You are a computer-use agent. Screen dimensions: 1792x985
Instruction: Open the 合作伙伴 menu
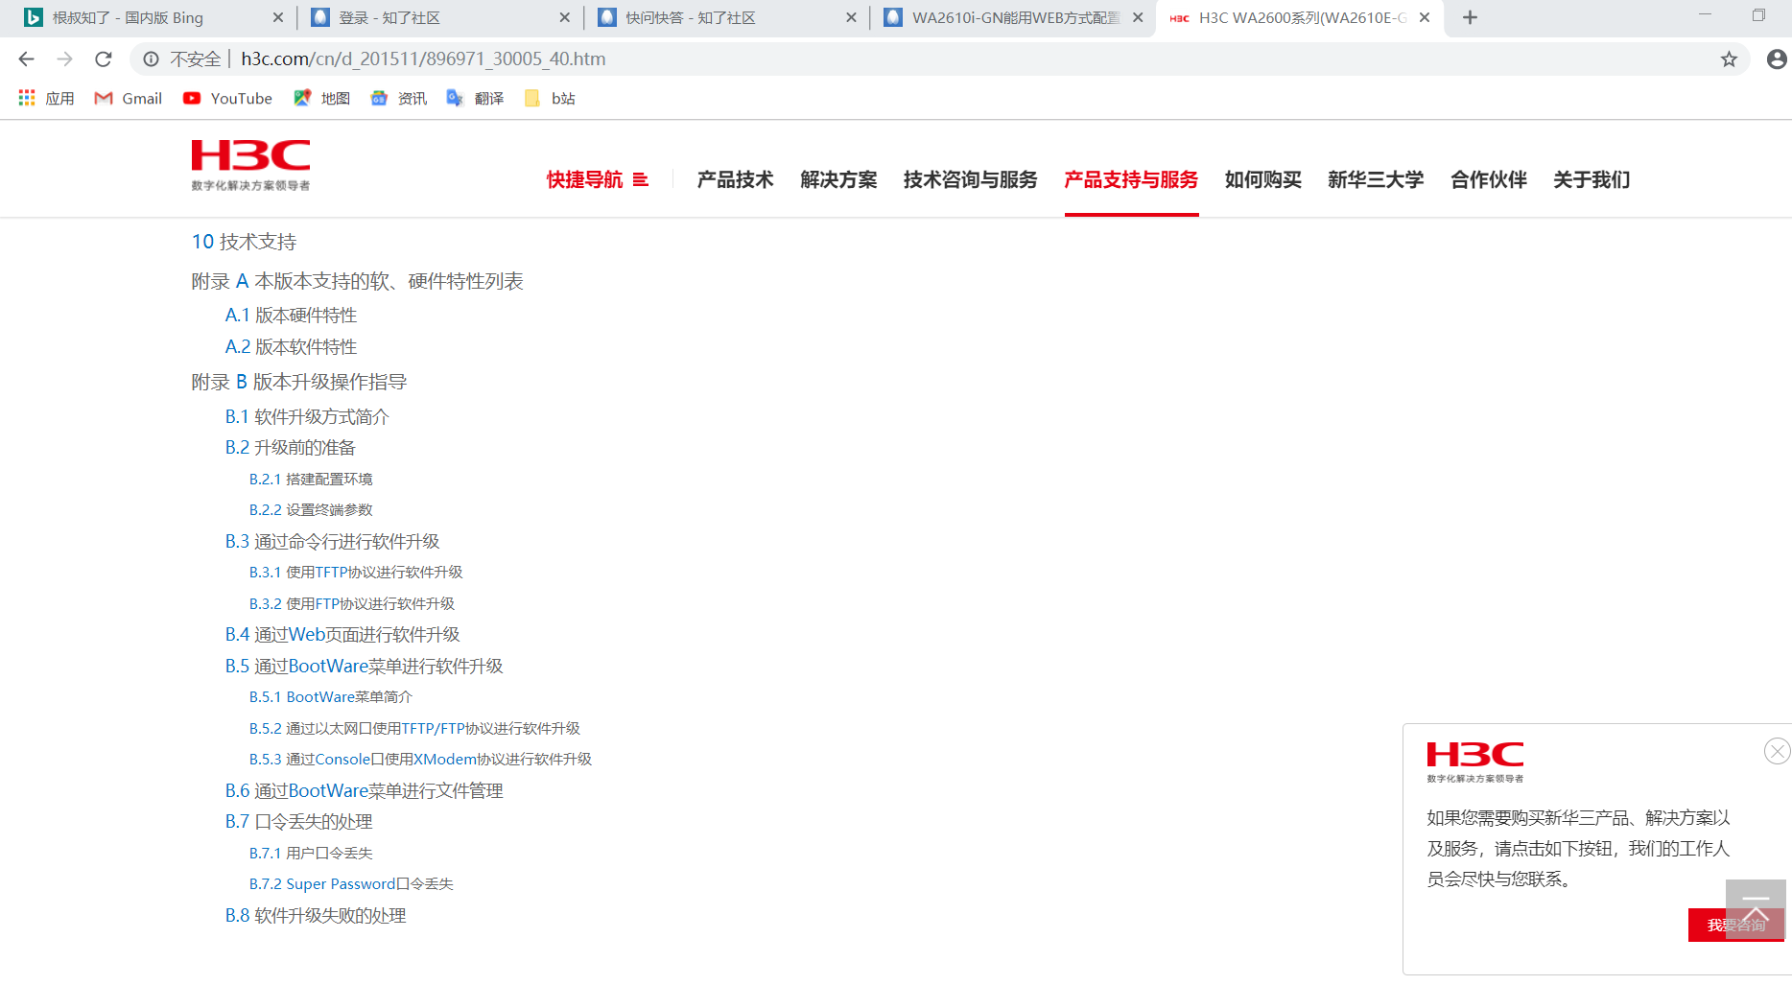click(x=1488, y=179)
